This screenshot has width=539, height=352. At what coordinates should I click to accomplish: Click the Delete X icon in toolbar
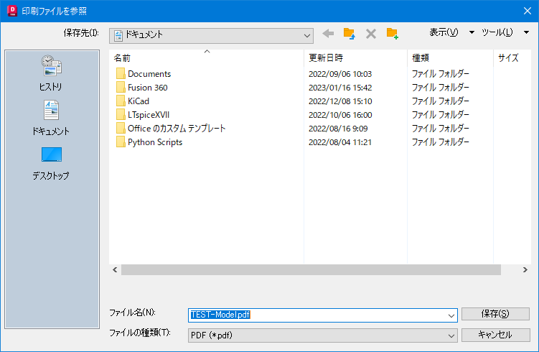coord(371,34)
